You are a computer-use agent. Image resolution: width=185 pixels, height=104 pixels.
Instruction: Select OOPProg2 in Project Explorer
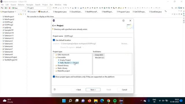tap(9, 25)
